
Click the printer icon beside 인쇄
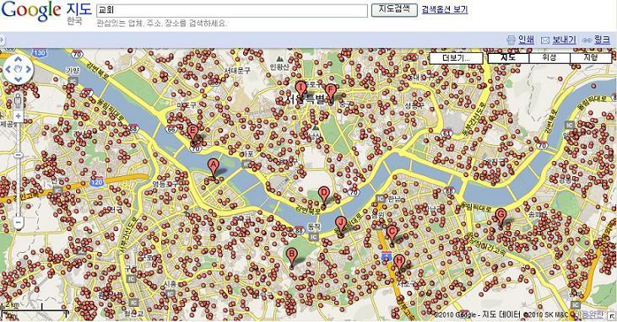pos(511,40)
